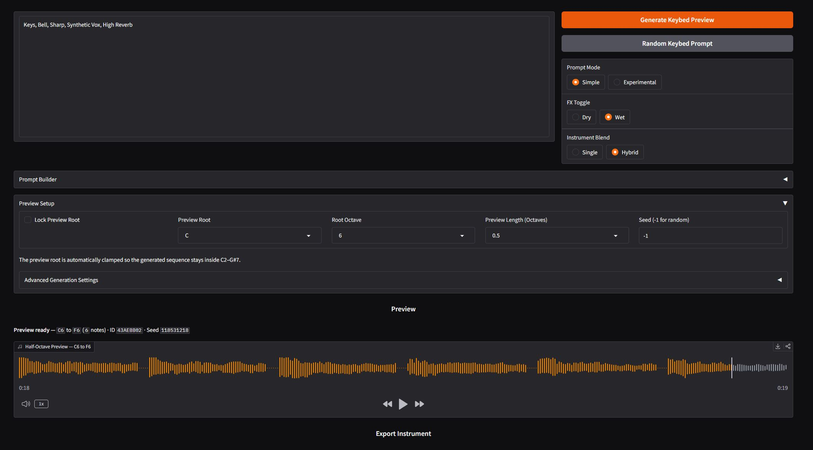Select the Experimental prompt mode

pyautogui.click(x=635, y=82)
